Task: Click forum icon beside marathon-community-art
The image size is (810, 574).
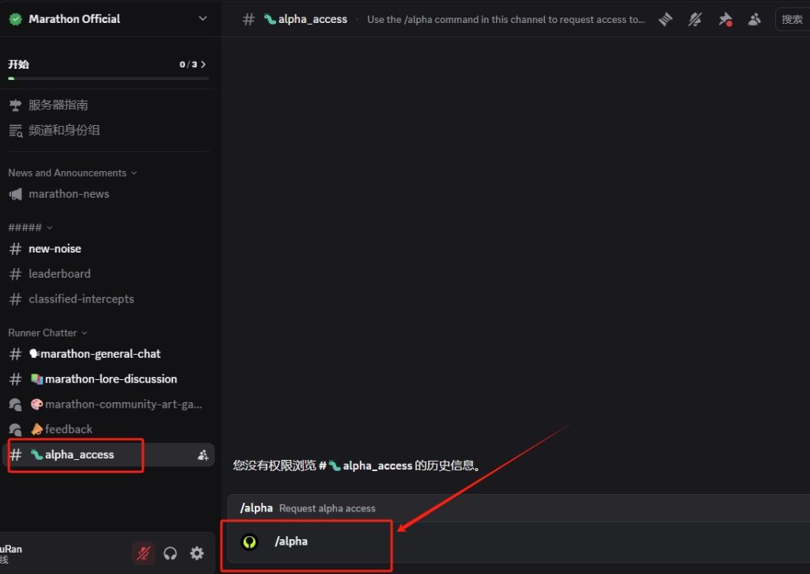Action: (x=16, y=405)
